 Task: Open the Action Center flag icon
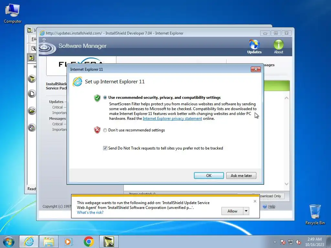click(283, 242)
